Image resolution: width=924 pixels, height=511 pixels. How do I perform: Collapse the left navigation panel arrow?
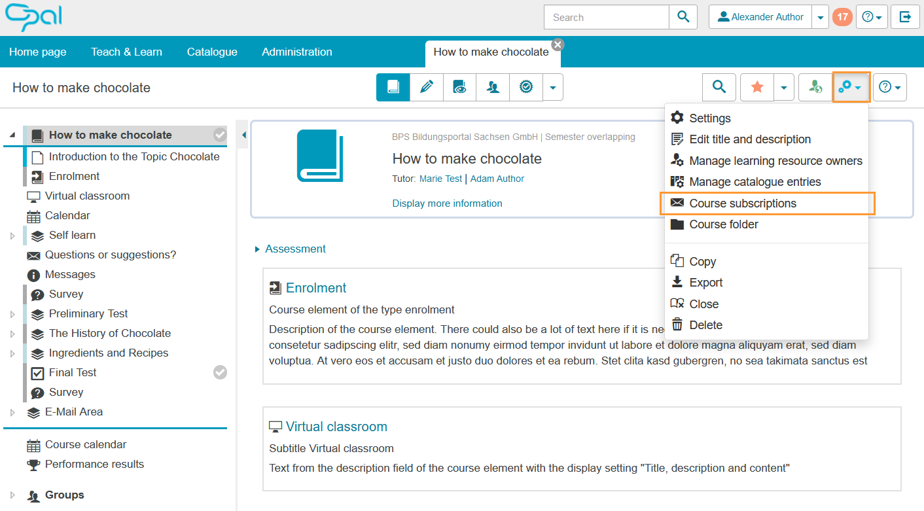click(243, 135)
